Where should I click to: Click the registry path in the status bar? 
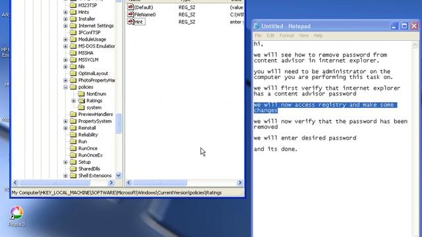point(117,193)
